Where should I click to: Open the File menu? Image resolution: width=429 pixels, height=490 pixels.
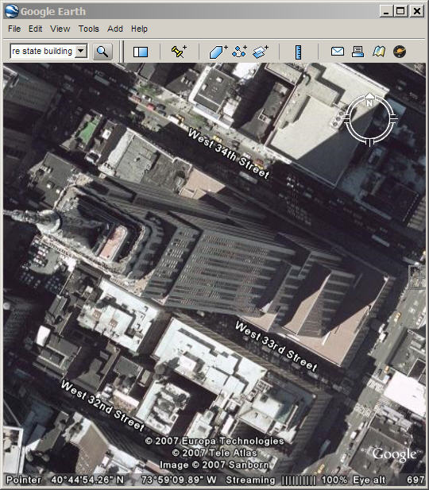click(14, 29)
